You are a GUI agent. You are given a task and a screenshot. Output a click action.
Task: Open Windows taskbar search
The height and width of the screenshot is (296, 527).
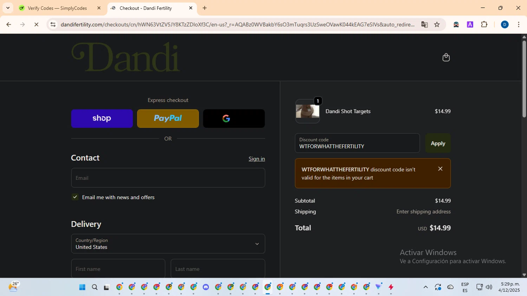[x=95, y=287]
